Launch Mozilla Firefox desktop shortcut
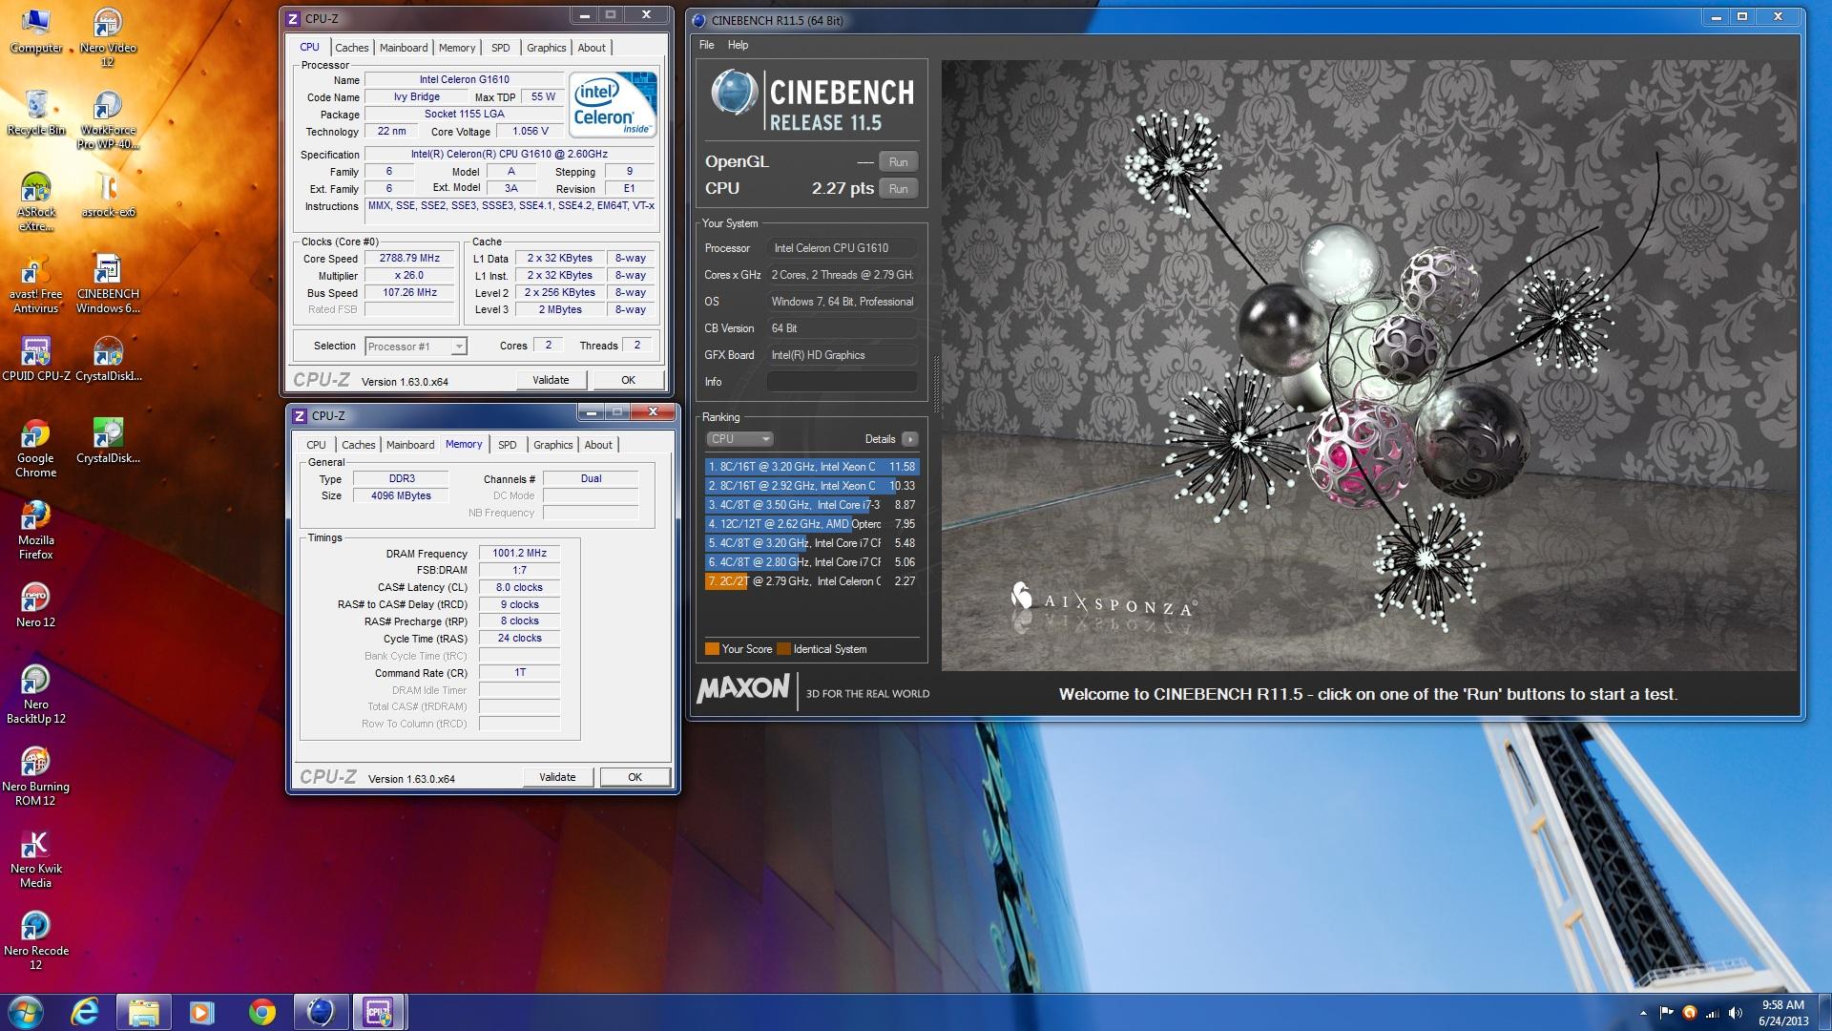Viewport: 1832px width, 1031px height. (36, 530)
